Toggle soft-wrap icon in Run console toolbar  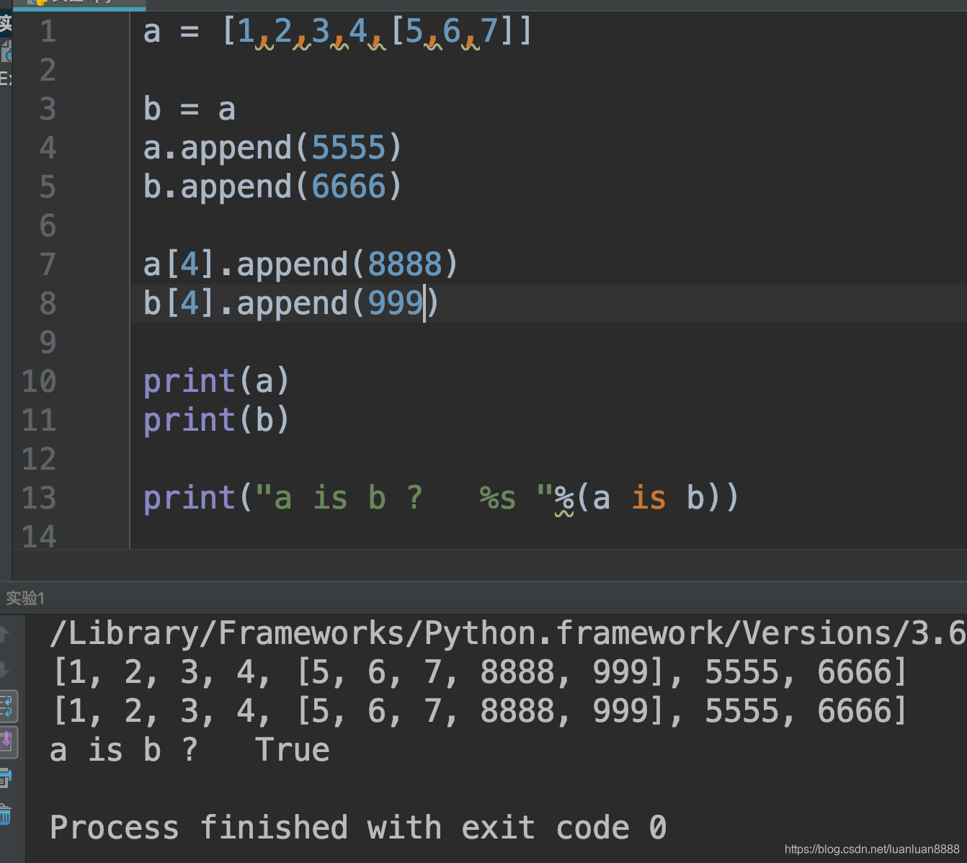6,706
